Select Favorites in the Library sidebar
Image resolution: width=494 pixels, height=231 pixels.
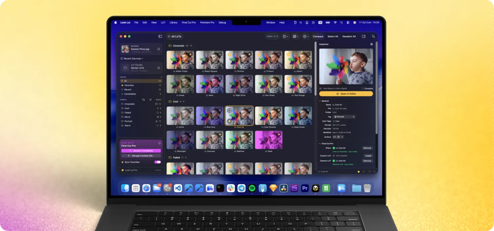point(141,85)
